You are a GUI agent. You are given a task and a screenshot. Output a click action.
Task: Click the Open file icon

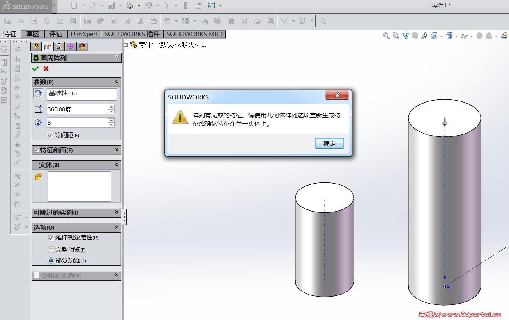coord(92,5)
